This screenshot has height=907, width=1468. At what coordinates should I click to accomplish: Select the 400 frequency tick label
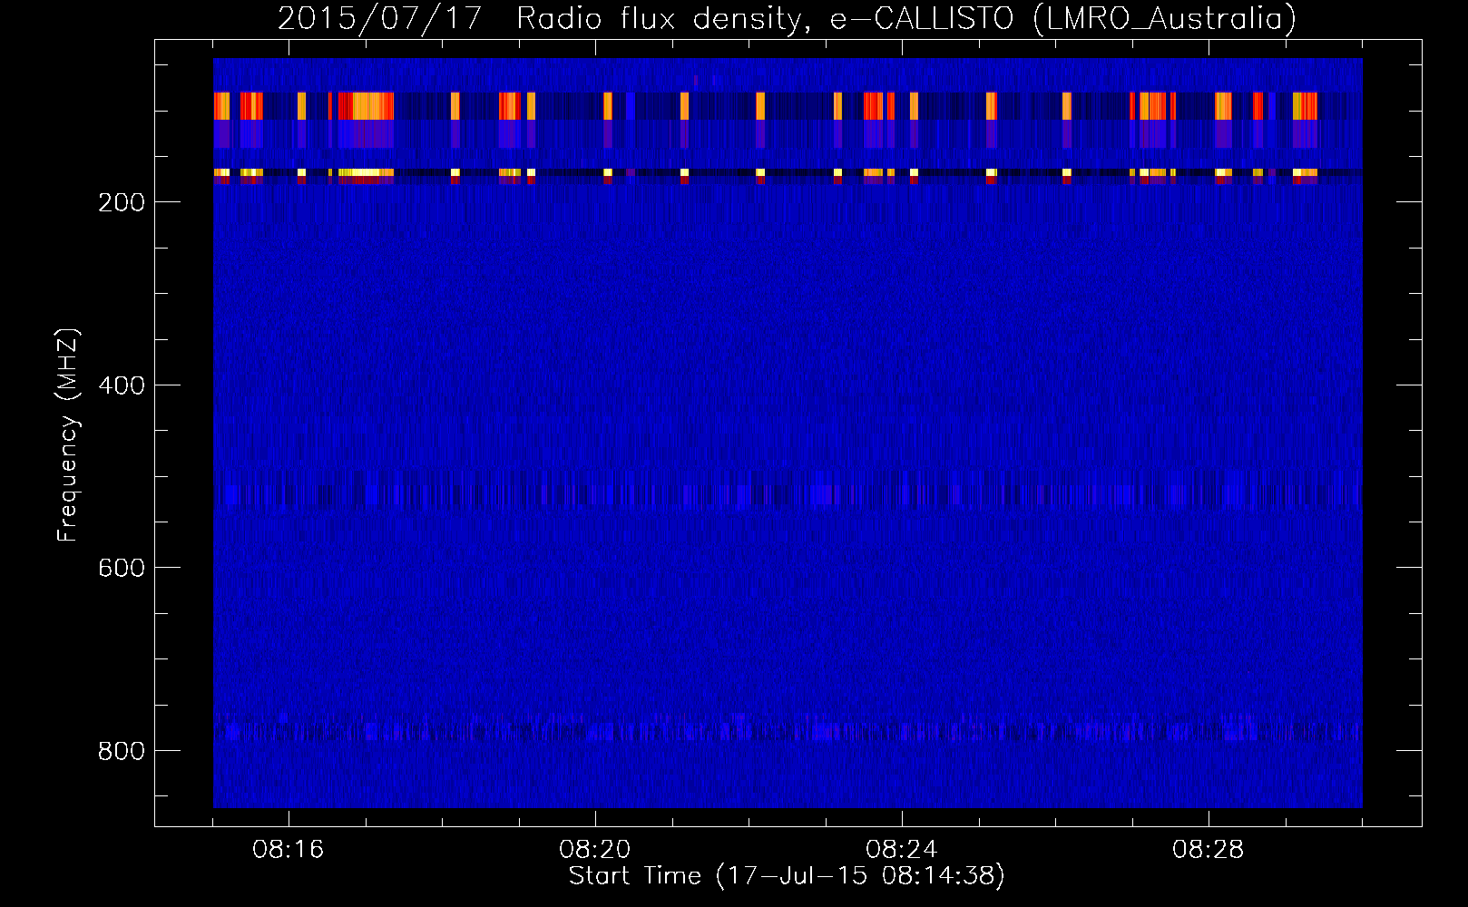122,385
